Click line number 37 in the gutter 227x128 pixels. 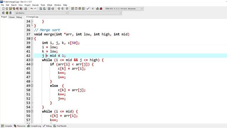[28, 34]
